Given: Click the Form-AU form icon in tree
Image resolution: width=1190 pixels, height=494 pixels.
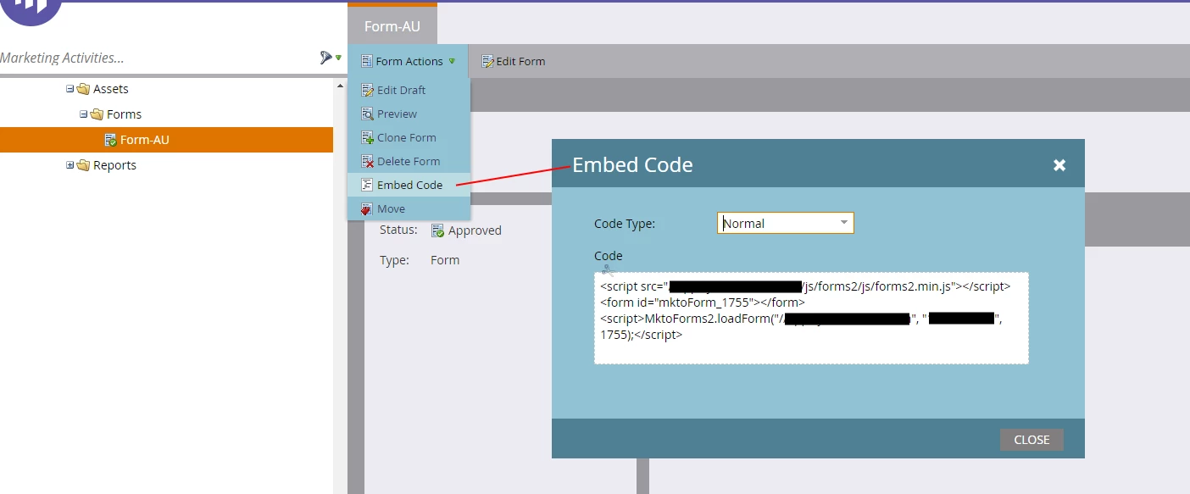Looking at the screenshot, I should tap(110, 140).
